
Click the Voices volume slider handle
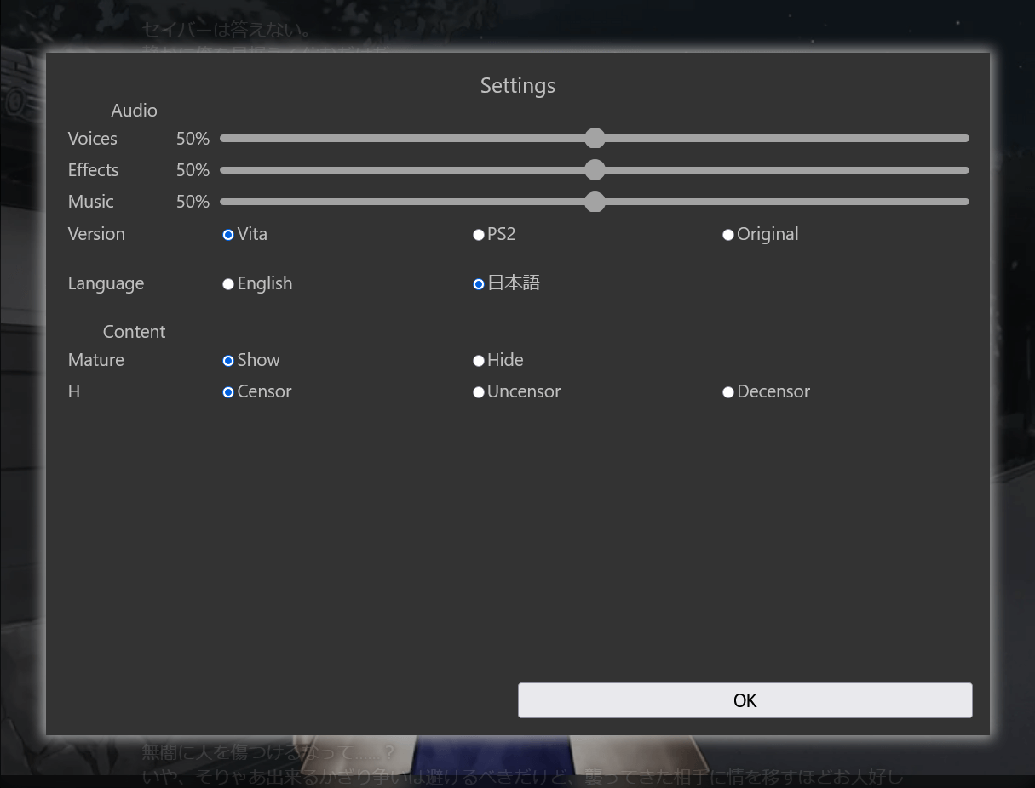coord(595,138)
